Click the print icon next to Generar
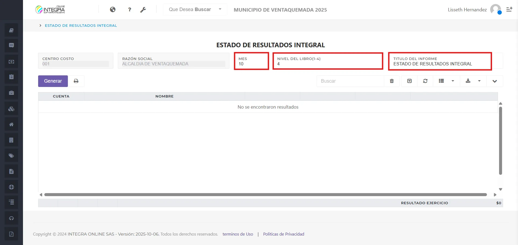Viewport: 518px width, 245px height. point(76,81)
